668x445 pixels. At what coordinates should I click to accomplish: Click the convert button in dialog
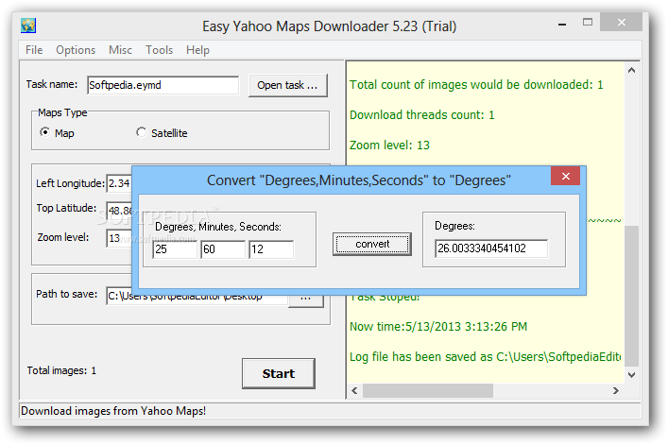coord(372,244)
